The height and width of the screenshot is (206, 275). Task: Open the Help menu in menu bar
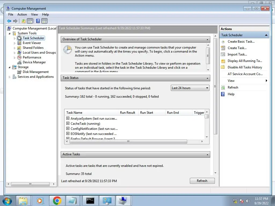click(45, 14)
